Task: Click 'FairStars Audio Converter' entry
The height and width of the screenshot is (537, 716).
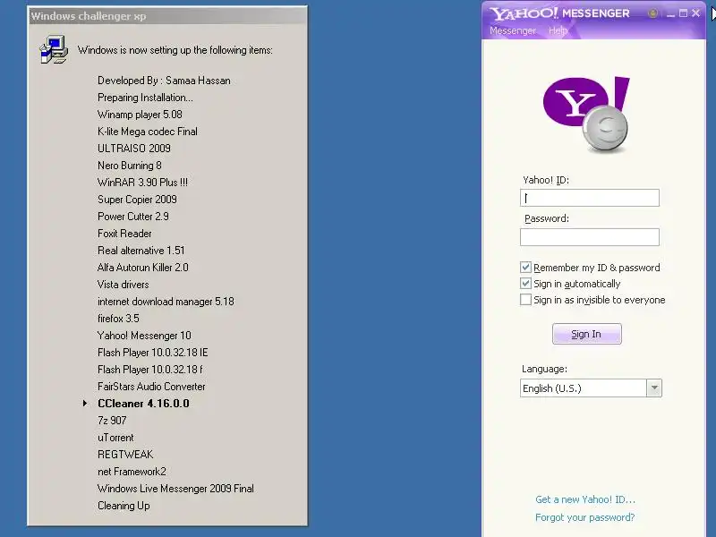Action: (x=151, y=387)
